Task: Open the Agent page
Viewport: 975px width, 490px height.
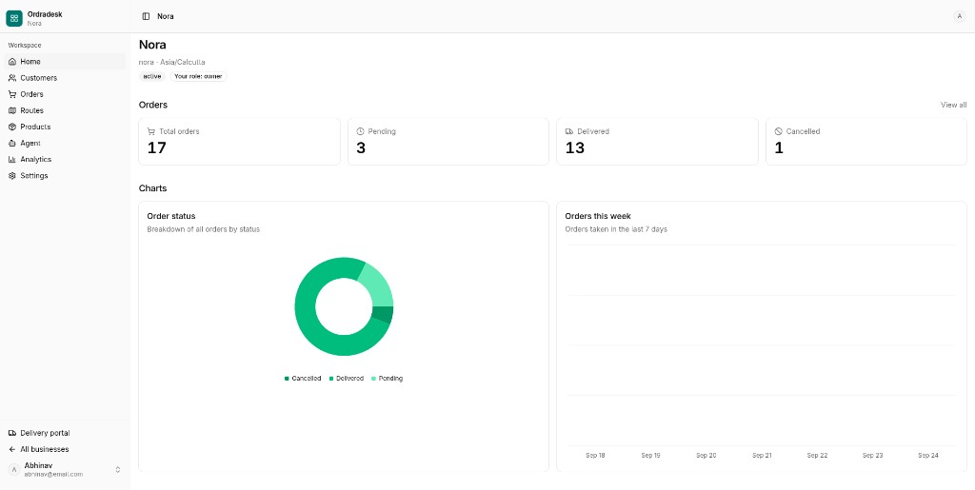Action: click(66, 143)
